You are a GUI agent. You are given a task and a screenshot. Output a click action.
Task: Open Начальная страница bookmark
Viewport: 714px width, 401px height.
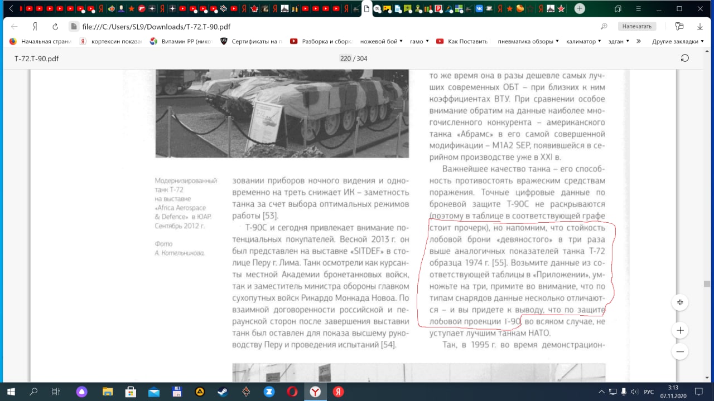coord(40,41)
